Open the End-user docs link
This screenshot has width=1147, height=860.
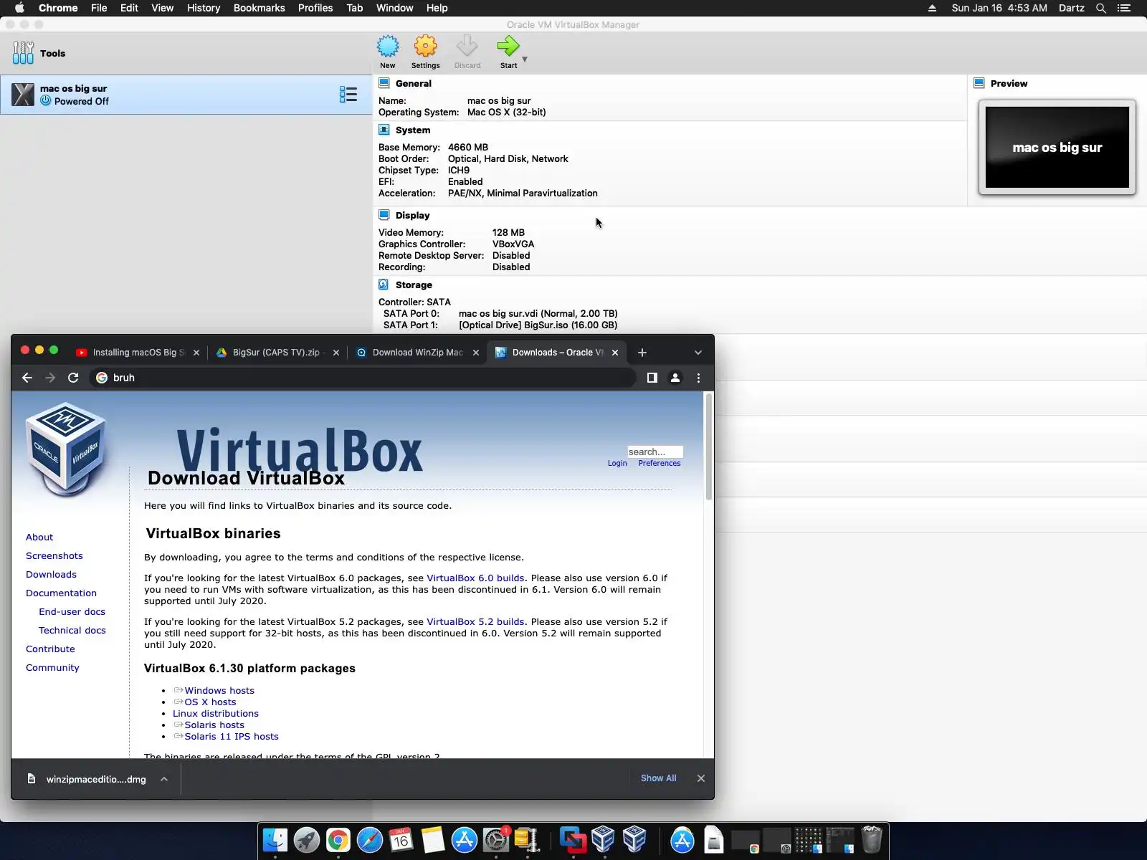pyautogui.click(x=72, y=612)
